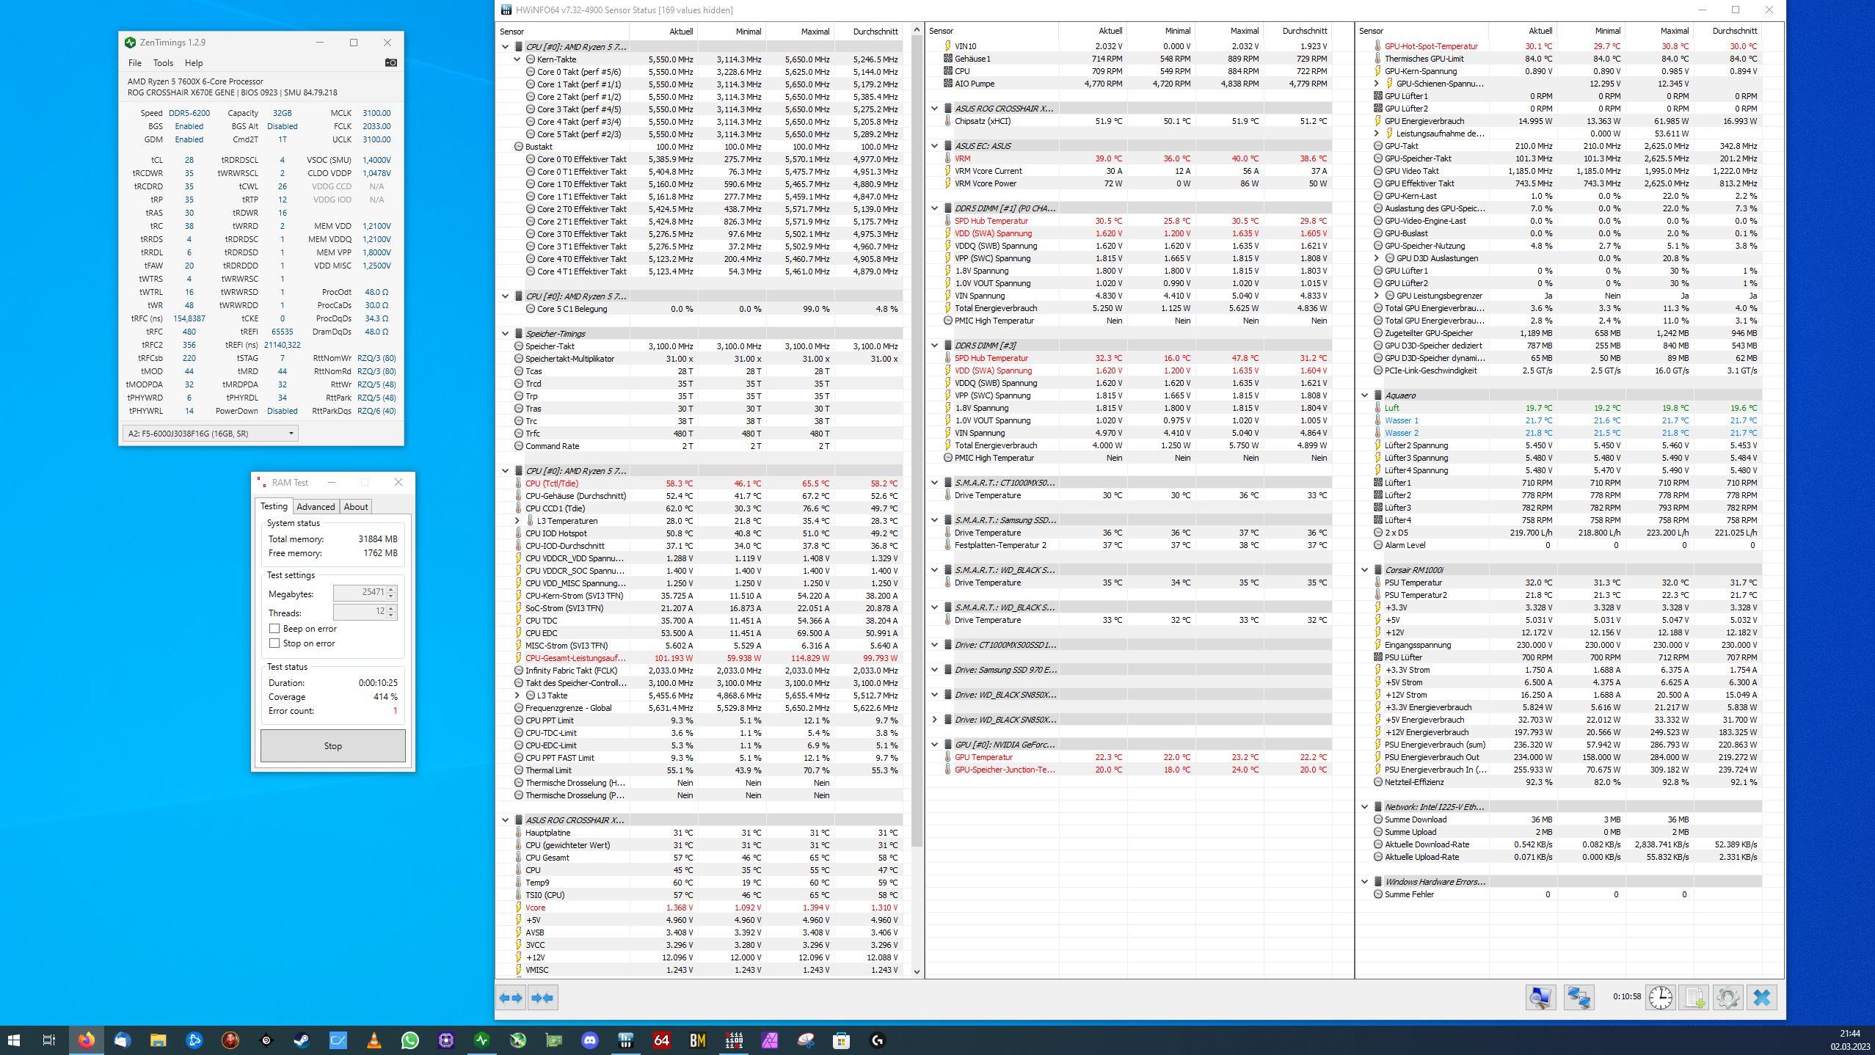
Task: Open the A2 memory module dropdown
Action: click(x=291, y=434)
